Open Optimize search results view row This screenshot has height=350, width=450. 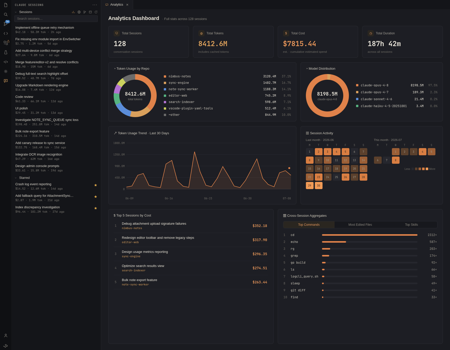tap(191, 268)
